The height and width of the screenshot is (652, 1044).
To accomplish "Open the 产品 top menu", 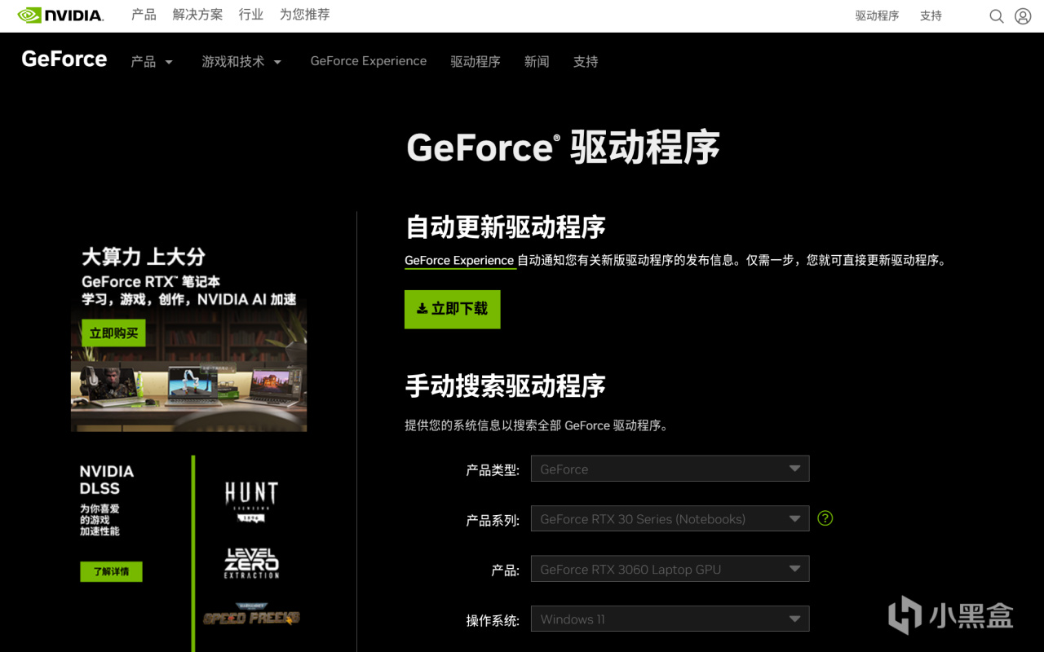I will click(x=144, y=15).
